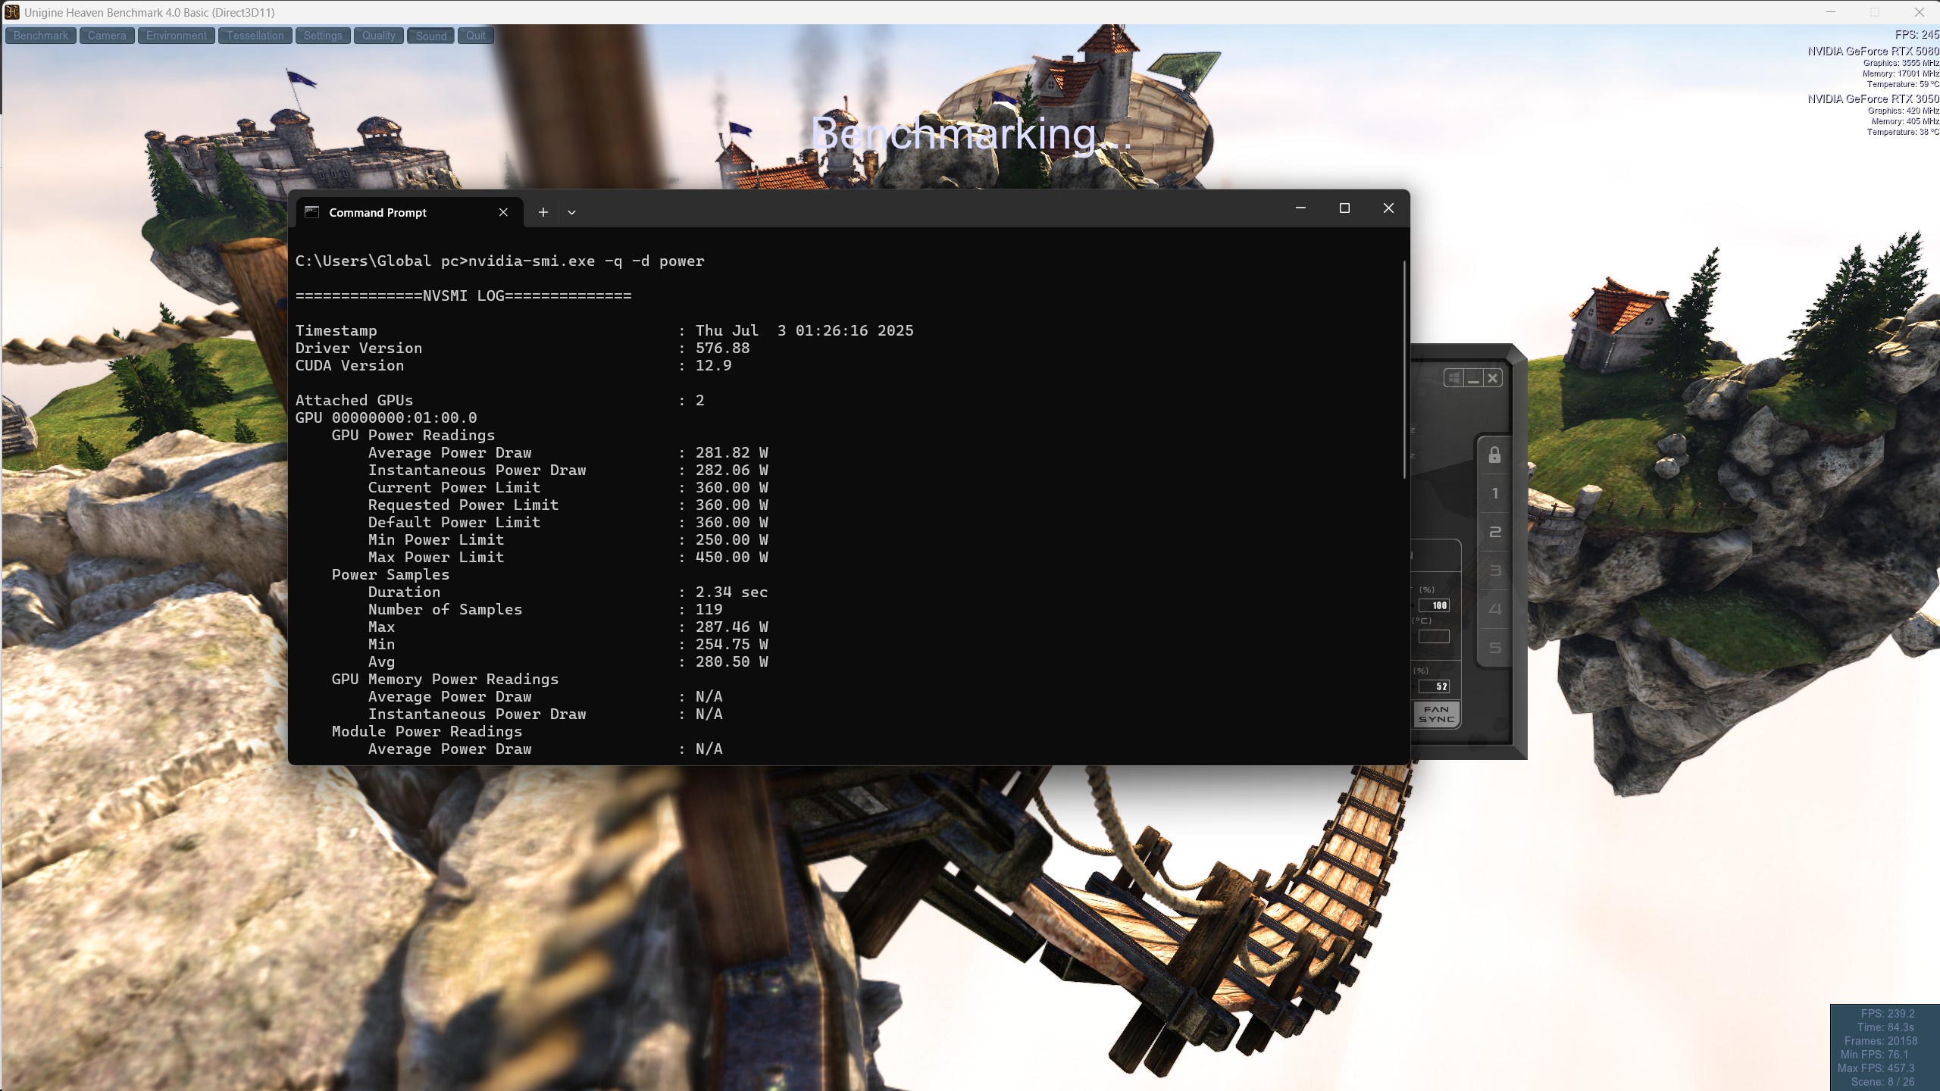Screen dimensions: 1940x1091
Task: Open the Environment menu in Heaven
Action: [x=177, y=36]
